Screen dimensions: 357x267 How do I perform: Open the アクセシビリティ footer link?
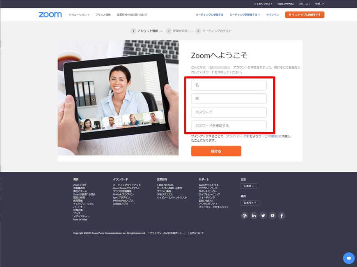[208, 204]
